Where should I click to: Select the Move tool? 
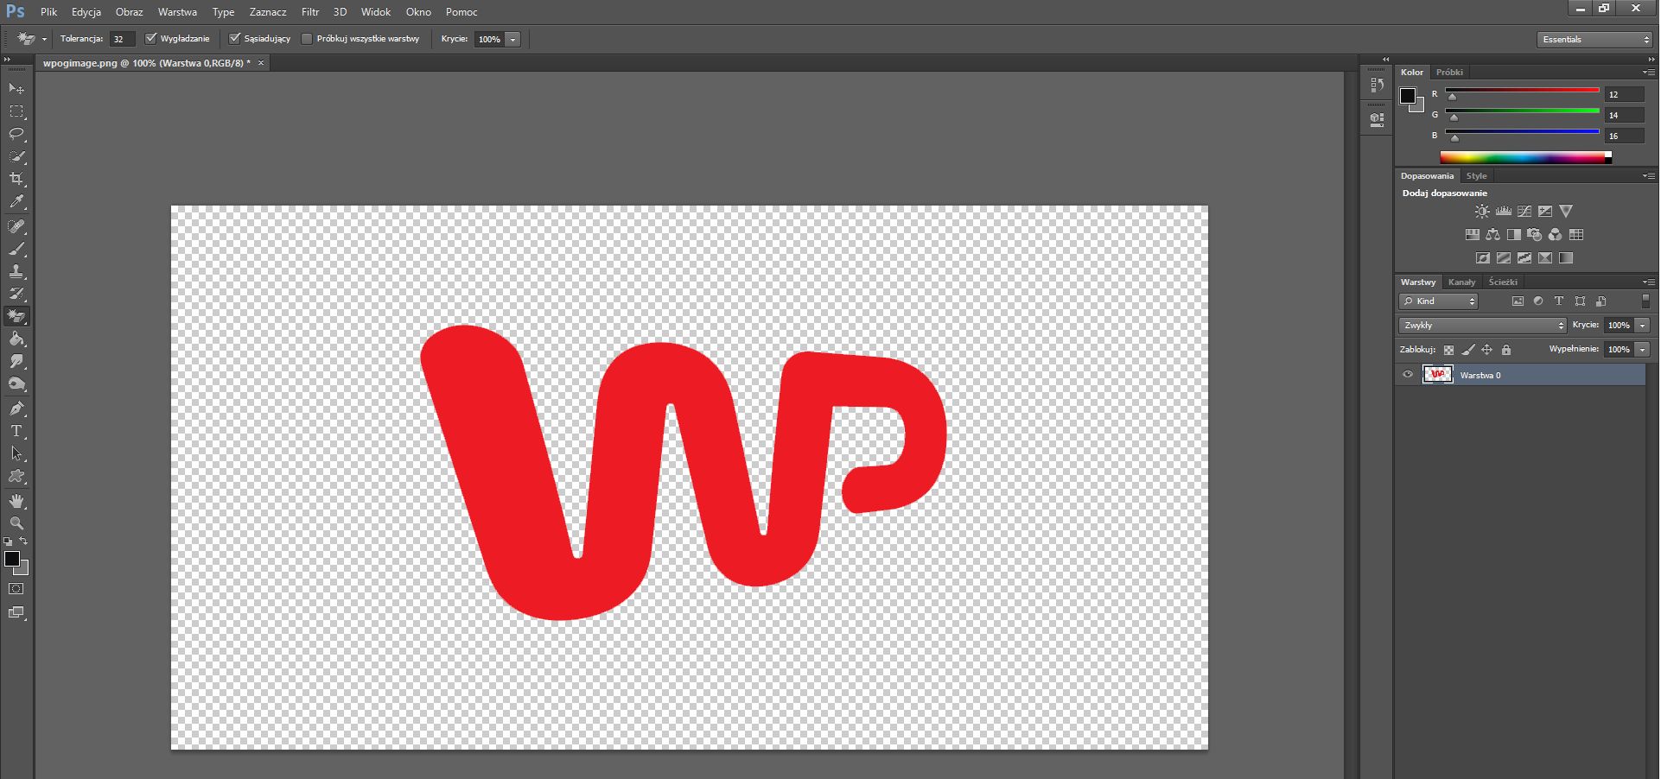(16, 89)
